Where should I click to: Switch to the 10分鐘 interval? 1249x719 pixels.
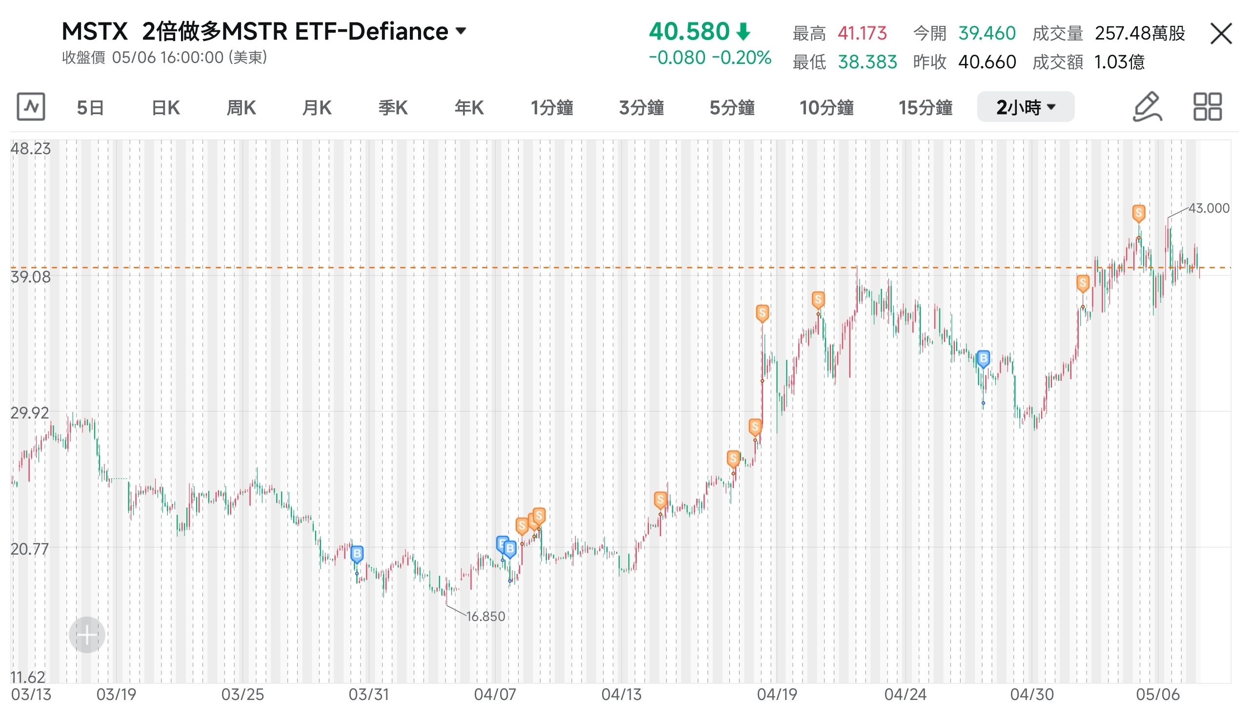[x=826, y=107]
